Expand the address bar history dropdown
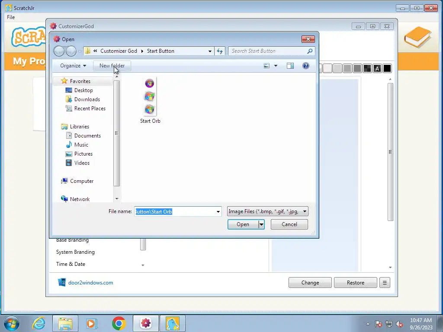This screenshot has height=332, width=443. [210, 51]
